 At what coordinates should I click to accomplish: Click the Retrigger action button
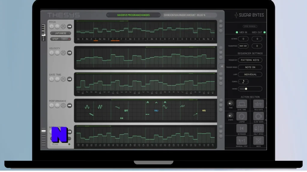click(x=242, y=128)
